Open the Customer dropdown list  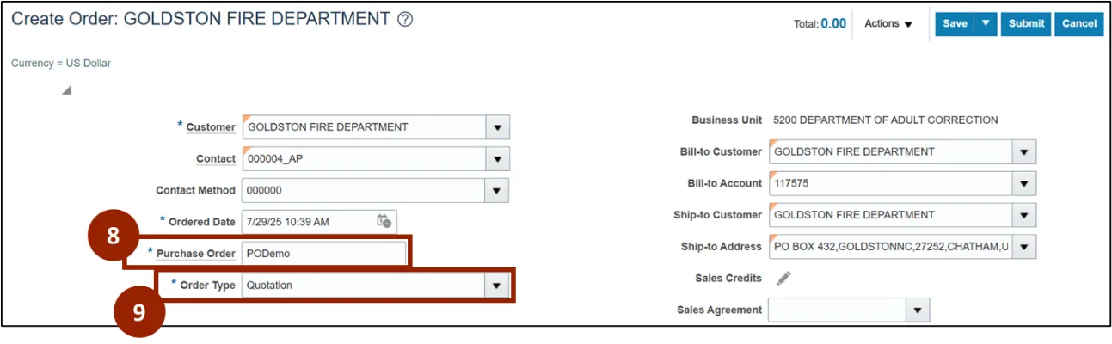(497, 127)
